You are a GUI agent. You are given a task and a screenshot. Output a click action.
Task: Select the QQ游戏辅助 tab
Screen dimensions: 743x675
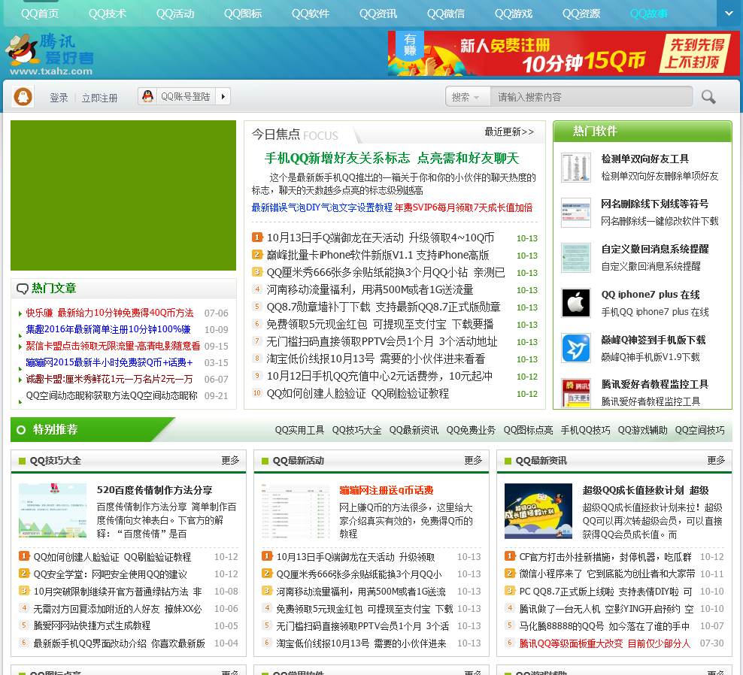pyautogui.click(x=642, y=430)
